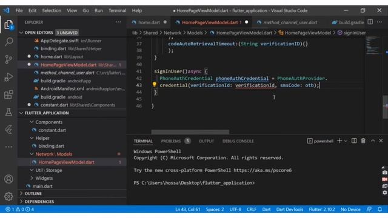Switch to the home.dart editor tab
This screenshot has height=218, width=388.
(149, 22)
